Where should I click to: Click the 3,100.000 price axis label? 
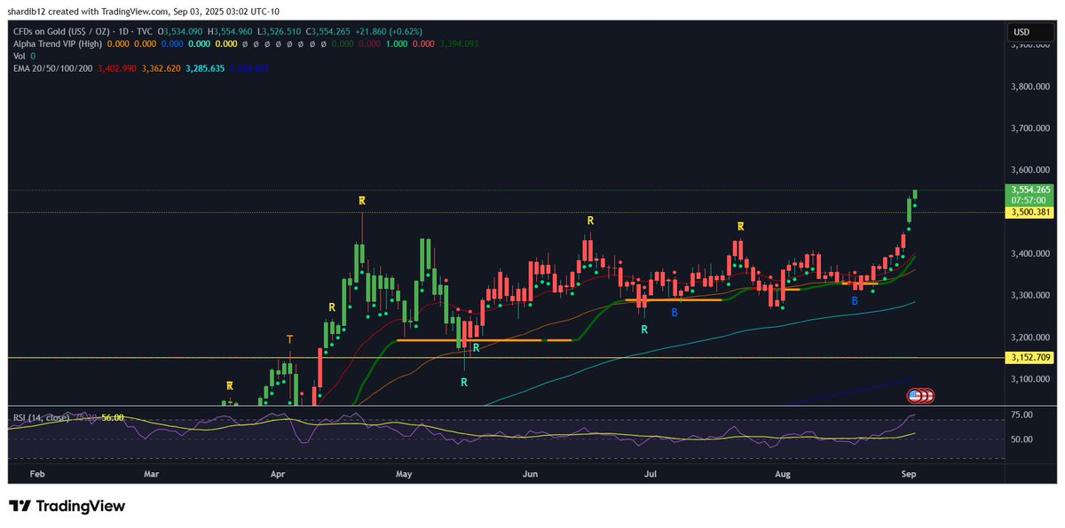pos(1031,379)
